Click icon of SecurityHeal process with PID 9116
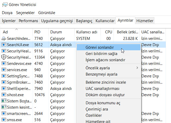171x123 pixels. click(x=4, y=51)
